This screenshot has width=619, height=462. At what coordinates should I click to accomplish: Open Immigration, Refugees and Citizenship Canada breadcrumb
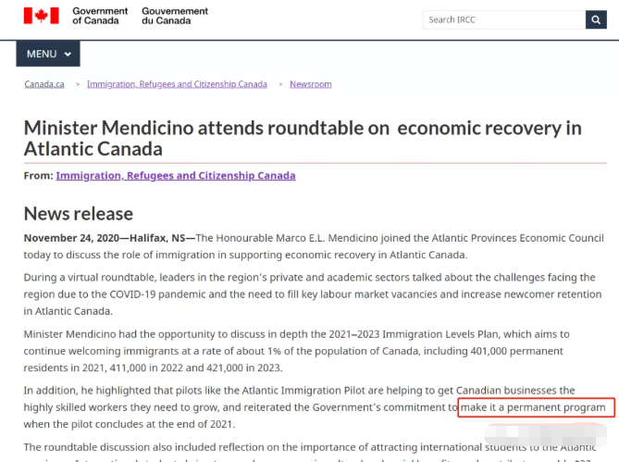pos(177,84)
